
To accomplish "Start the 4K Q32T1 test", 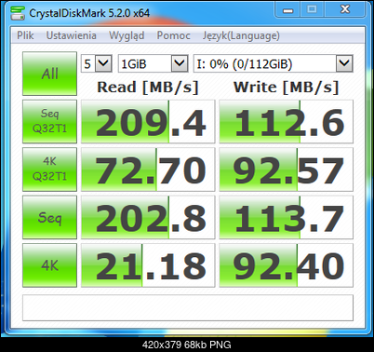I will pos(49,169).
